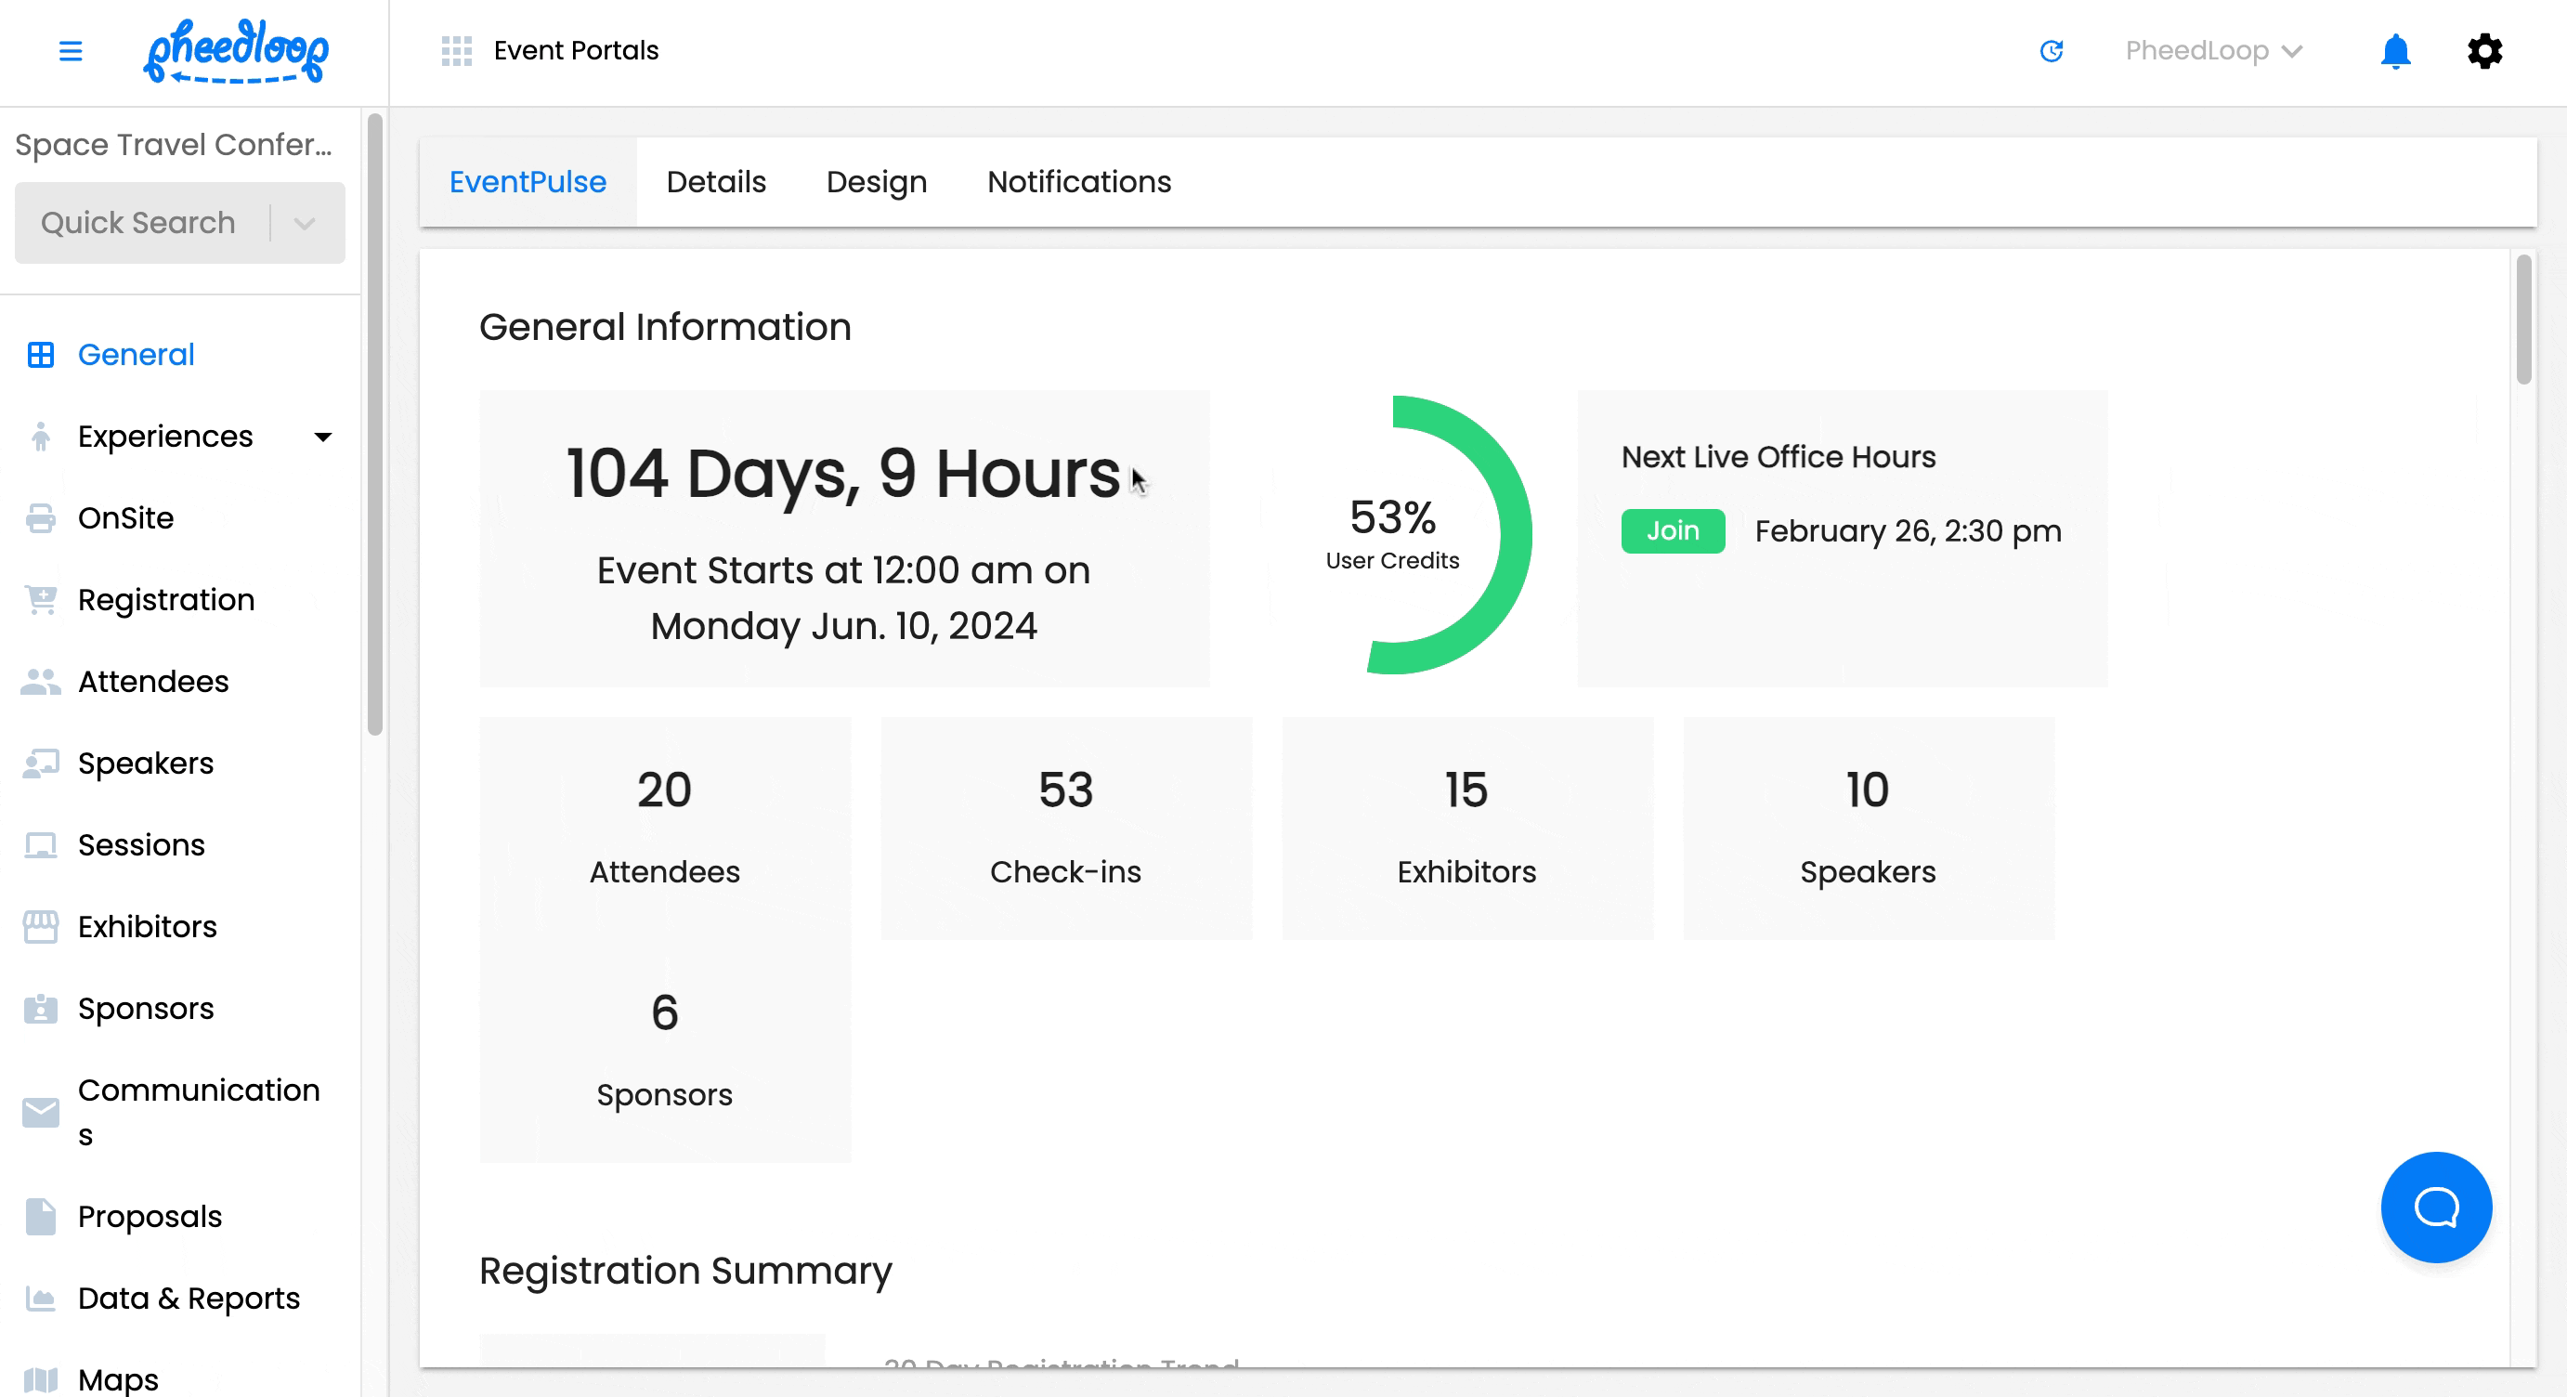This screenshot has width=2567, height=1397.
Task: Open the Quick Search dropdown chevron
Action: 305,223
